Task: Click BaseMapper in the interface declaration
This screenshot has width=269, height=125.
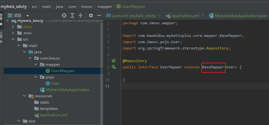Action: 213,67
